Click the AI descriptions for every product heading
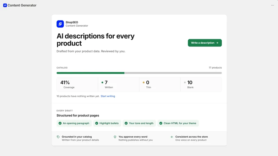 pyautogui.click(x=96, y=40)
